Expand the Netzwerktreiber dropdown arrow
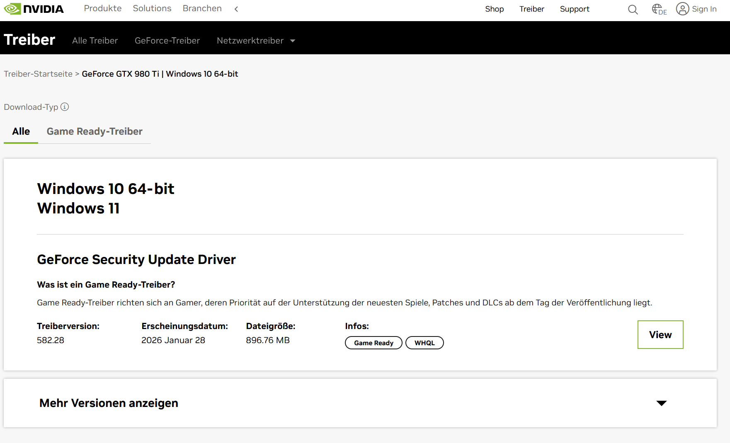The height and width of the screenshot is (443, 730). point(293,41)
